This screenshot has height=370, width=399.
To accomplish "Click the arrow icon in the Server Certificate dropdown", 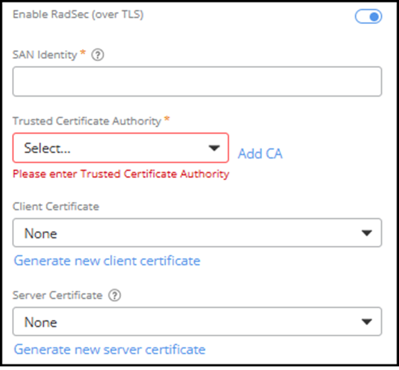I will point(367,322).
